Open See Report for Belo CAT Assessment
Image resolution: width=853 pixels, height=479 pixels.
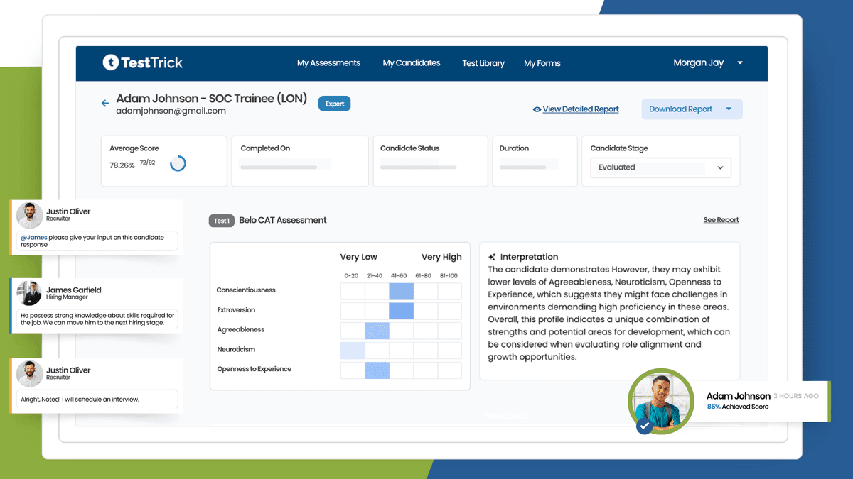[x=721, y=220]
